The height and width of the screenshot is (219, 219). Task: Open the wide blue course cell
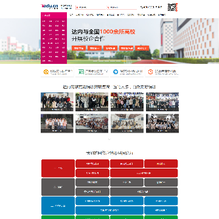pyautogui.click(x=109, y=210)
